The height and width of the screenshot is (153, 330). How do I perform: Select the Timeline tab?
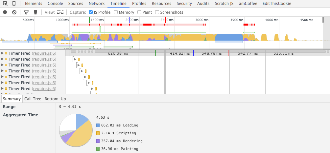click(118, 4)
